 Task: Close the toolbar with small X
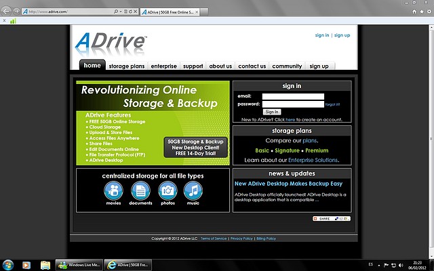(4, 20)
